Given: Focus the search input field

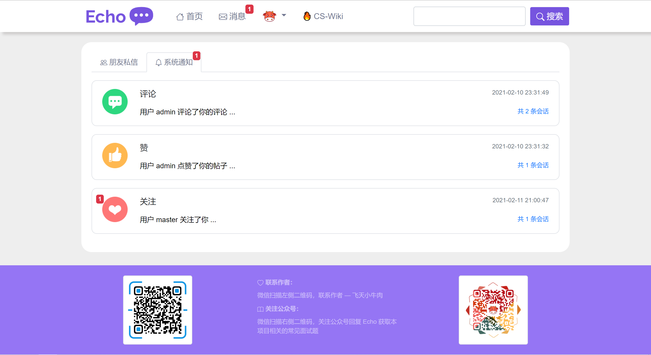Looking at the screenshot, I should tap(469, 16).
